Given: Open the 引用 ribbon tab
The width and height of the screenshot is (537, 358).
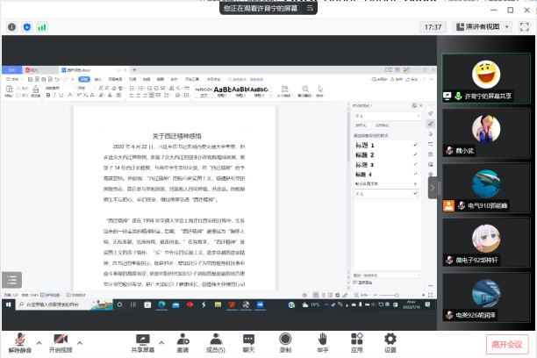Looking at the screenshot, I should (132, 79).
